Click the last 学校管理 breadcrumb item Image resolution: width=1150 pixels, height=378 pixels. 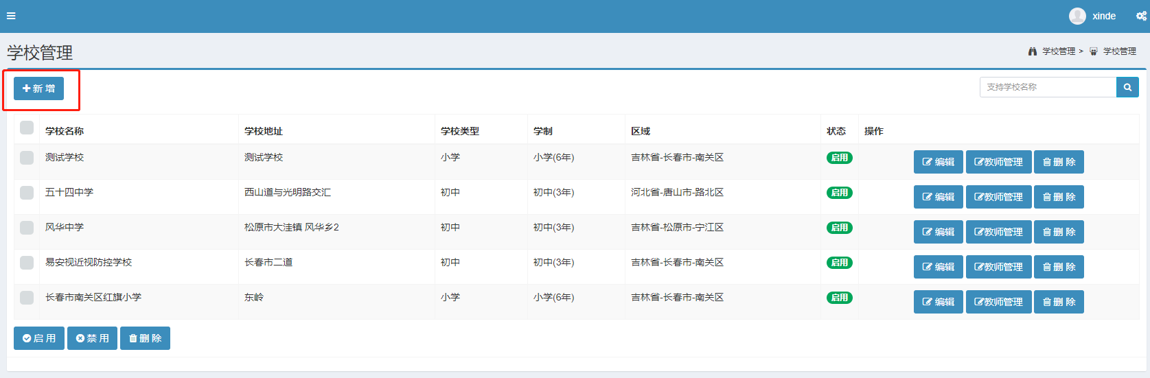click(1119, 51)
